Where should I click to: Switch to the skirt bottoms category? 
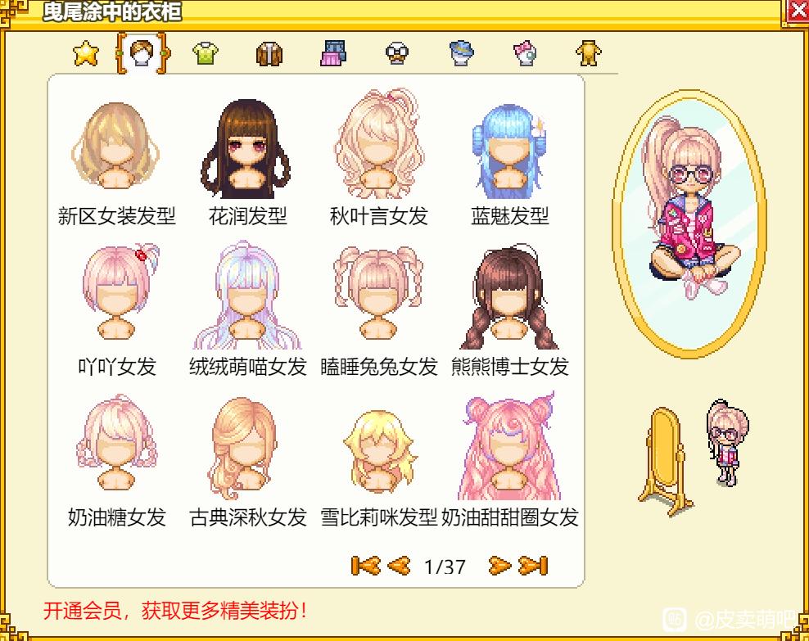coord(332,53)
